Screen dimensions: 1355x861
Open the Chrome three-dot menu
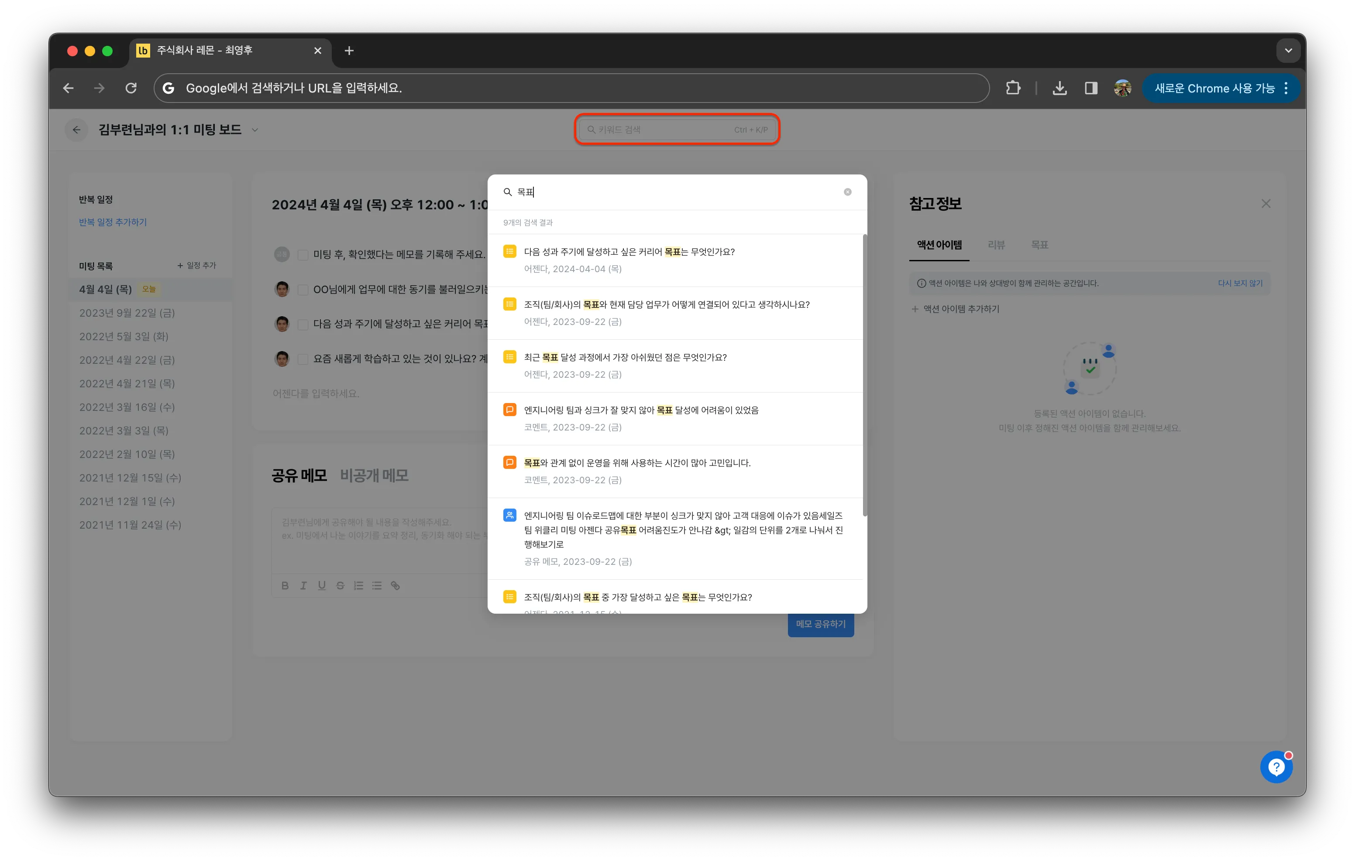point(1286,88)
